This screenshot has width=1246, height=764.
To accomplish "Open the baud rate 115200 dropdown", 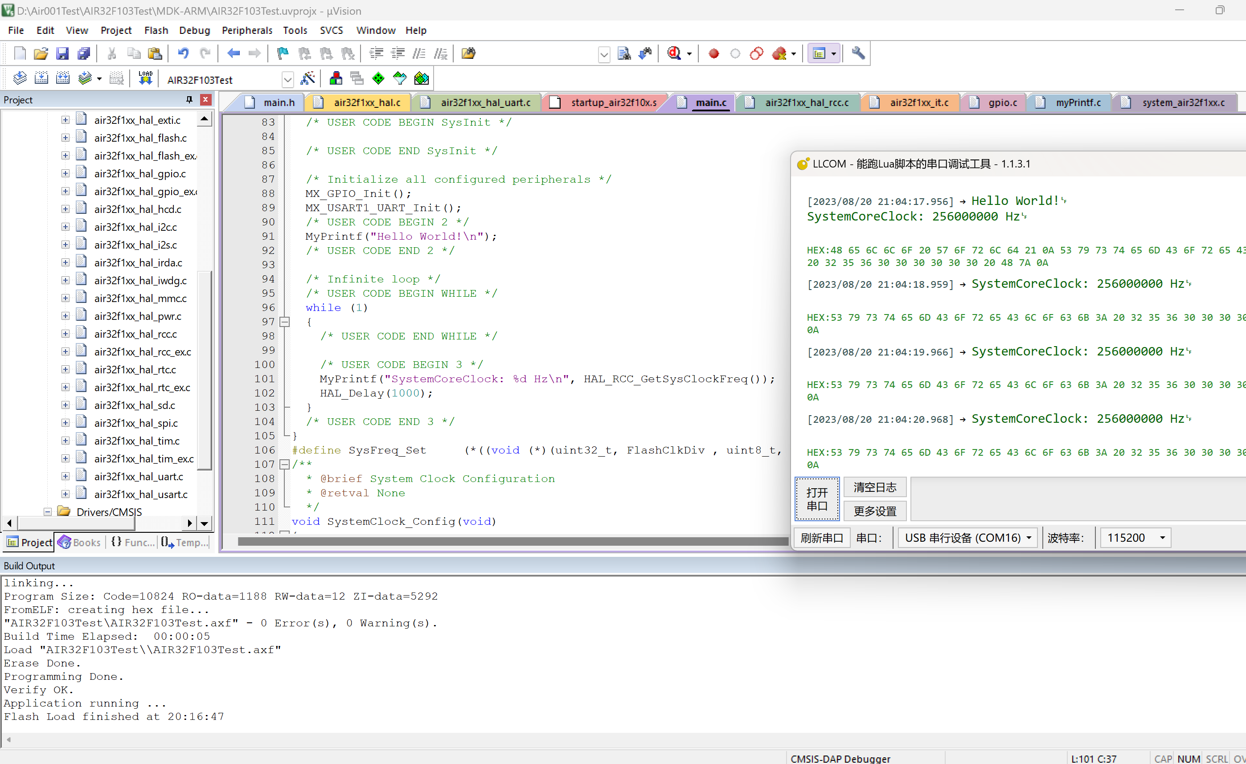I will pos(1162,538).
